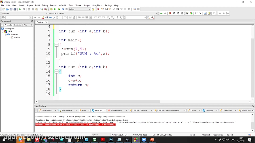This screenshot has height=143, width=255.
Task: Start debugging with the red arrow icon
Action: click(x=98, y=9)
